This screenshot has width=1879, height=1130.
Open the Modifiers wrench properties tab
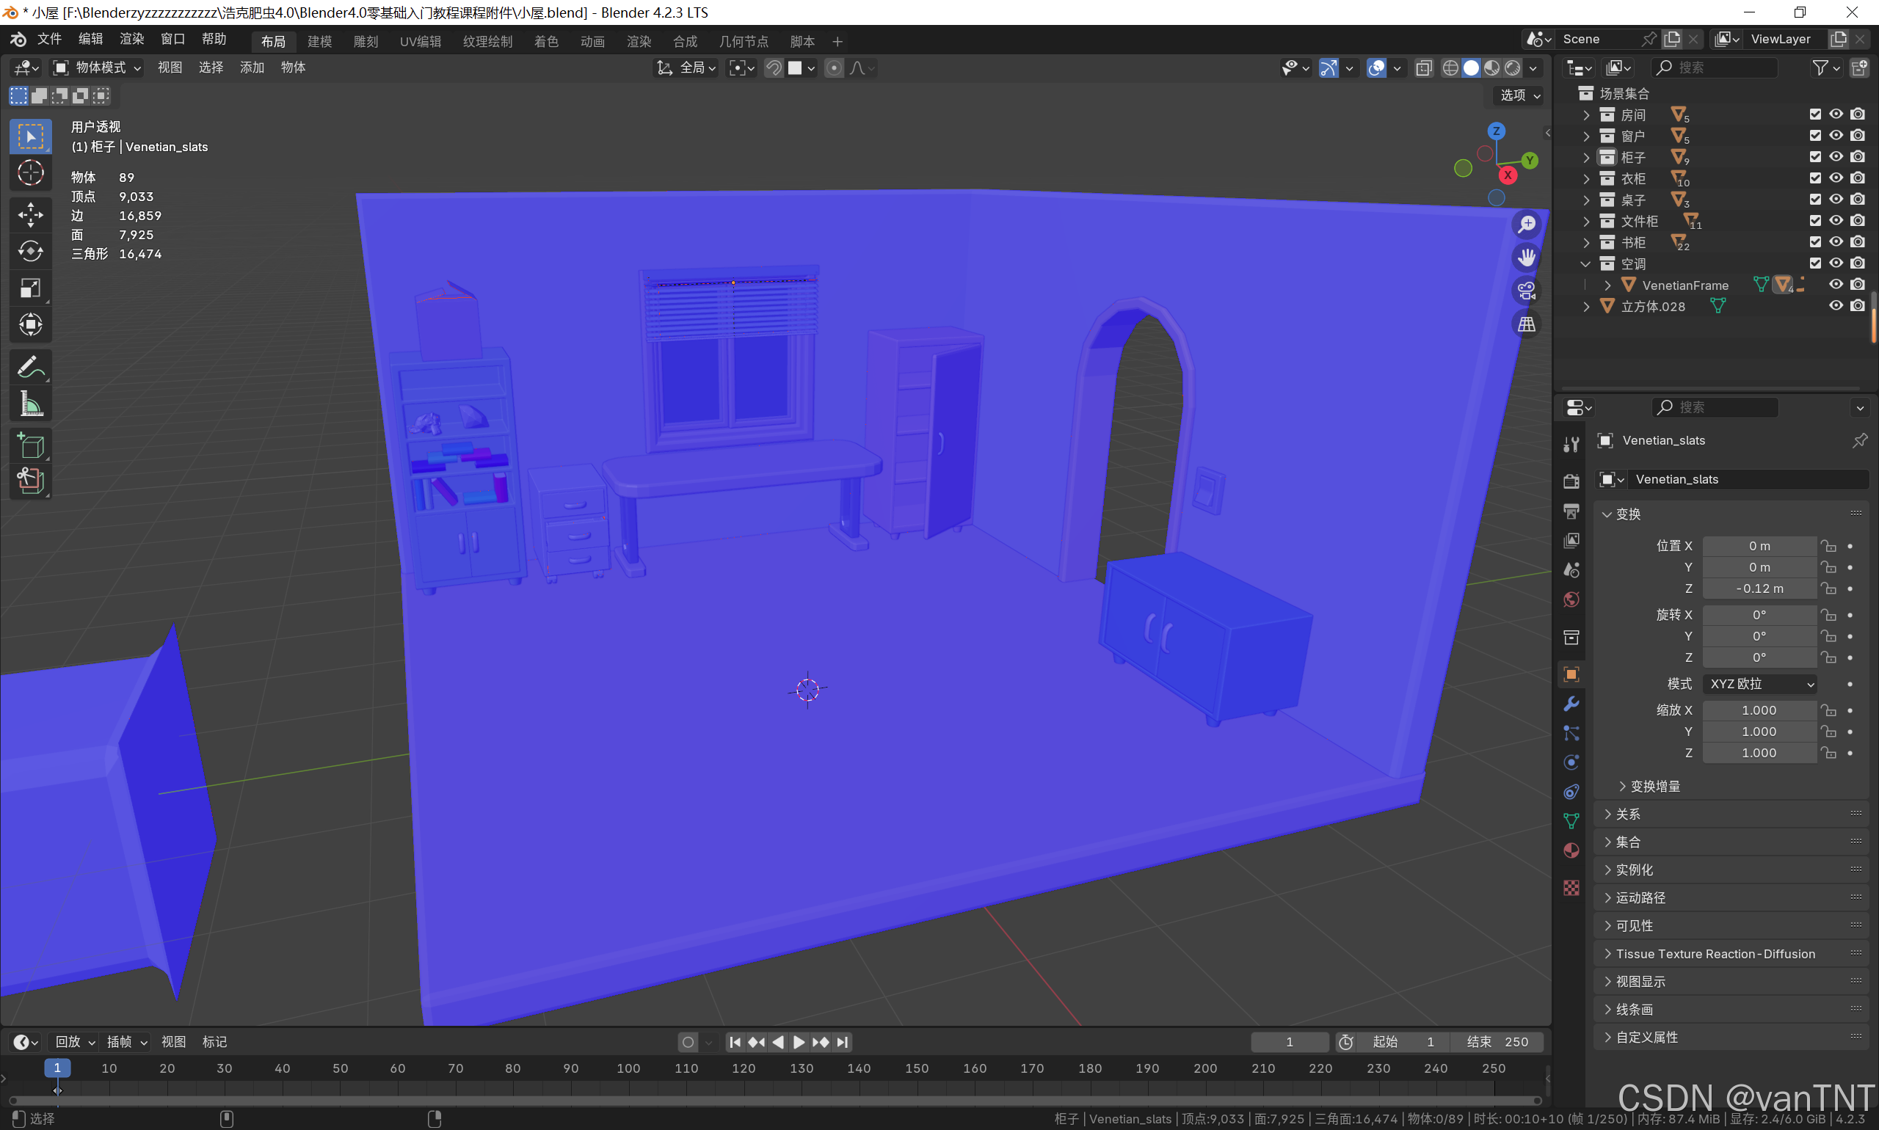pos(1571,704)
